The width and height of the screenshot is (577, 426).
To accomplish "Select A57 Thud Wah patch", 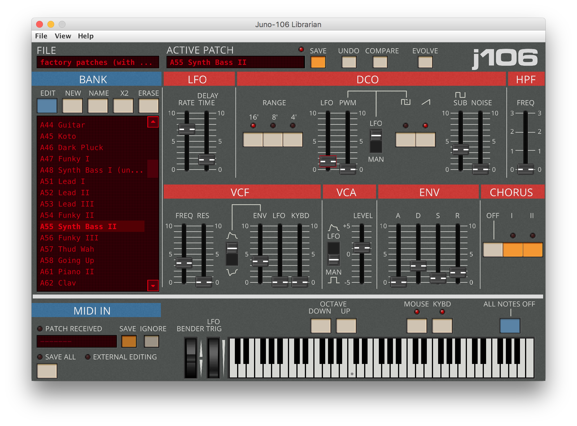I will tap(67, 249).
